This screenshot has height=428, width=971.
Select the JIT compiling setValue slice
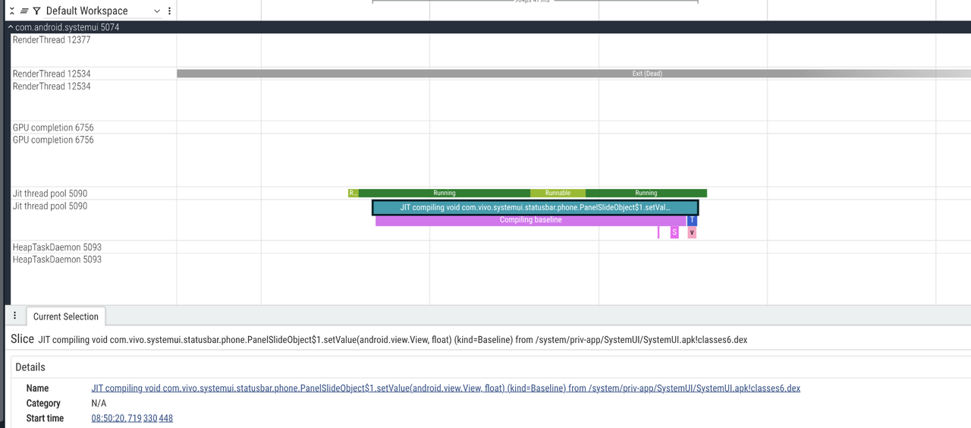pyautogui.click(x=535, y=207)
